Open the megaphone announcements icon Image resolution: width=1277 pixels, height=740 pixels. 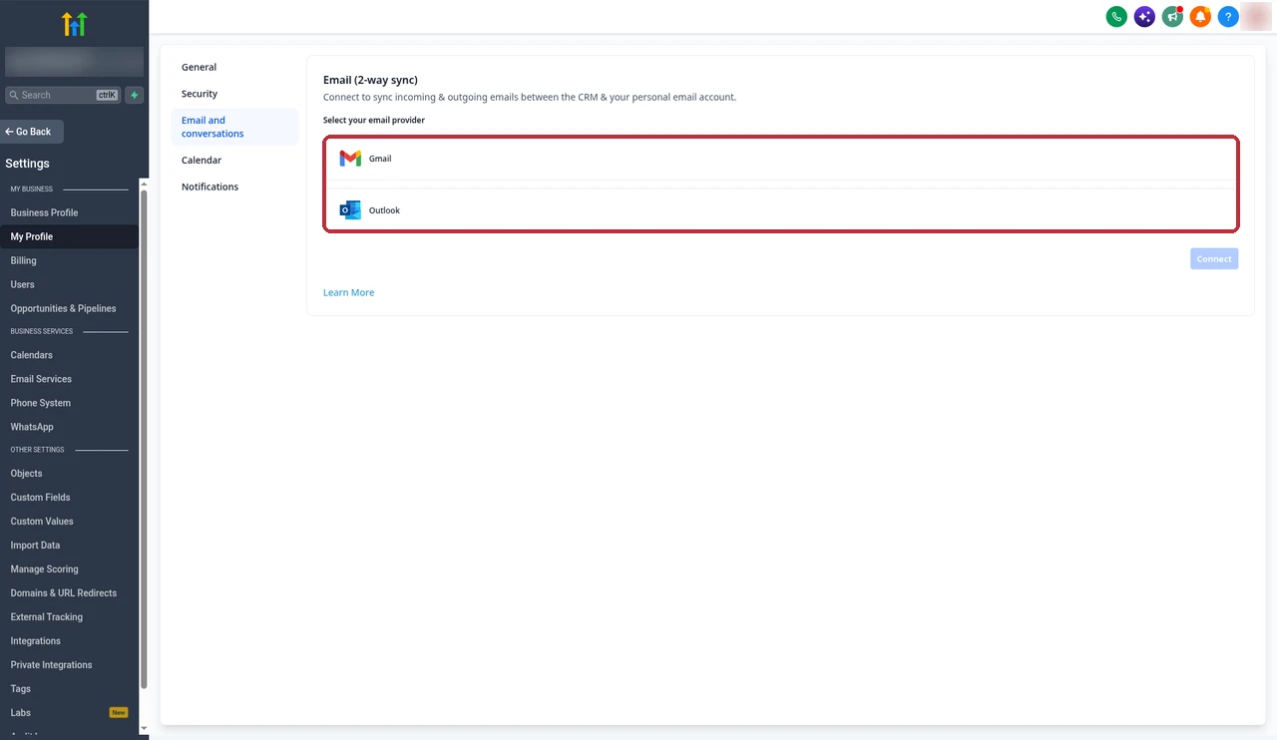point(1172,16)
